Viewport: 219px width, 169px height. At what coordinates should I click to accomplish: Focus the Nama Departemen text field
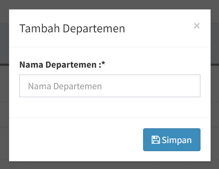(110, 86)
